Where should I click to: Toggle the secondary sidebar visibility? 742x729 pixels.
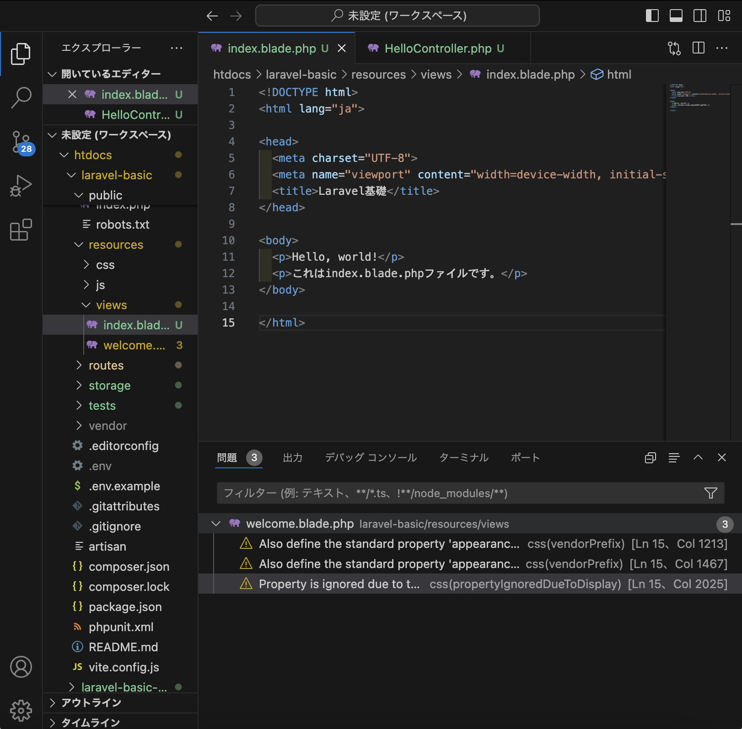[699, 16]
